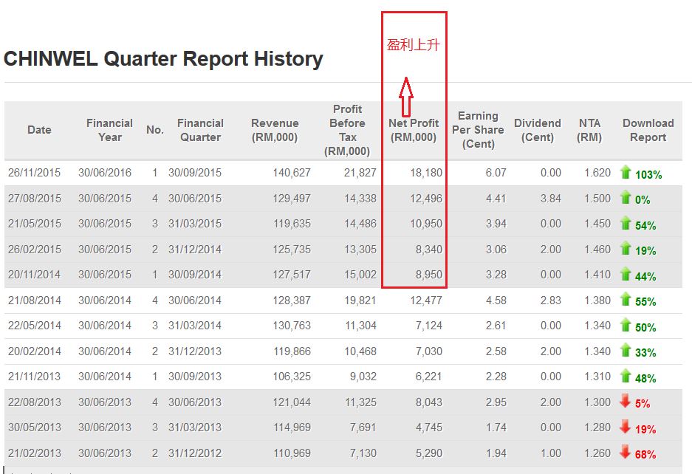Image resolution: width=692 pixels, height=474 pixels.
Task: Select revenue value 110,969
Action: pyautogui.click(x=292, y=453)
